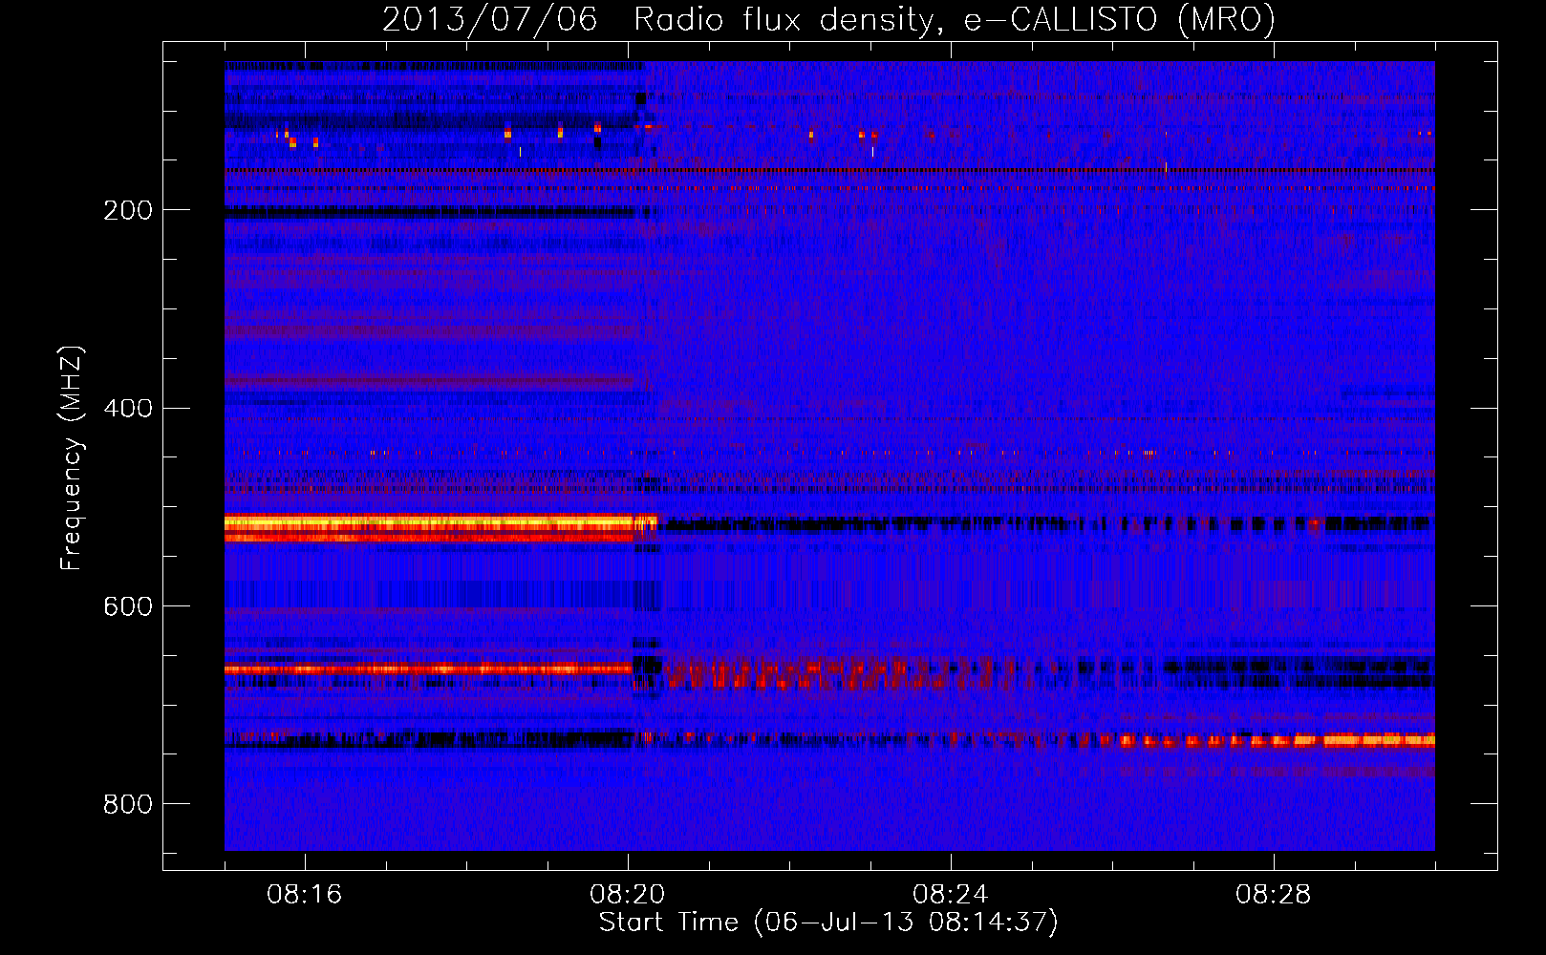
Task: Click the 800 frequency tick label
Action: pos(128,805)
